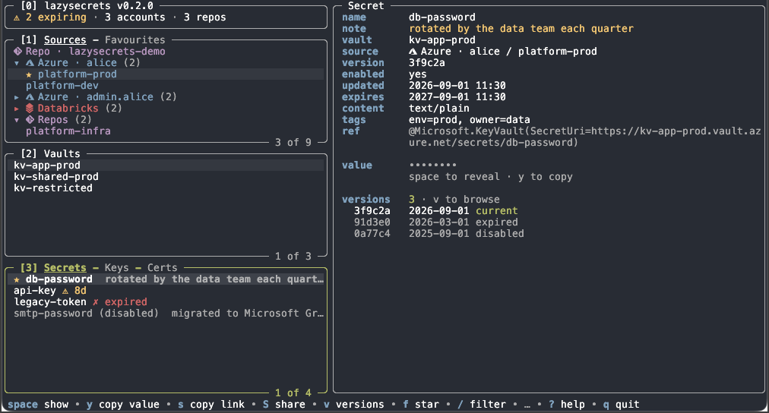The image size is (769, 413).
Task: Reveal the masked secret value dots
Action: pyautogui.click(x=432, y=165)
